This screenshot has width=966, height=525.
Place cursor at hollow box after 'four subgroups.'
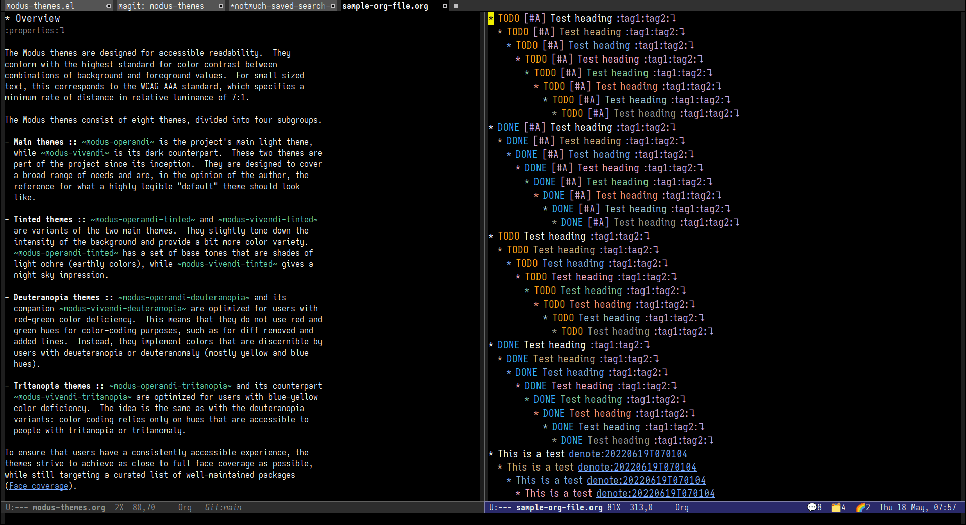[325, 120]
